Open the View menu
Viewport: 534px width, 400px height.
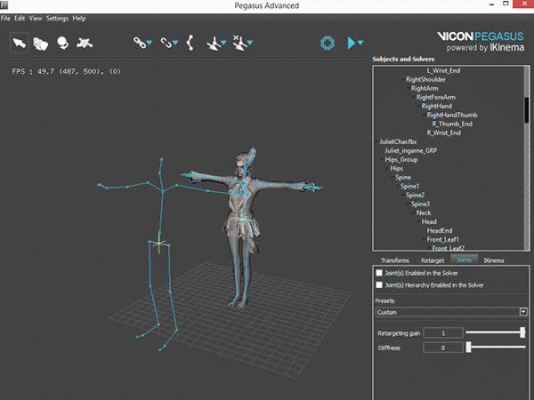(36, 19)
